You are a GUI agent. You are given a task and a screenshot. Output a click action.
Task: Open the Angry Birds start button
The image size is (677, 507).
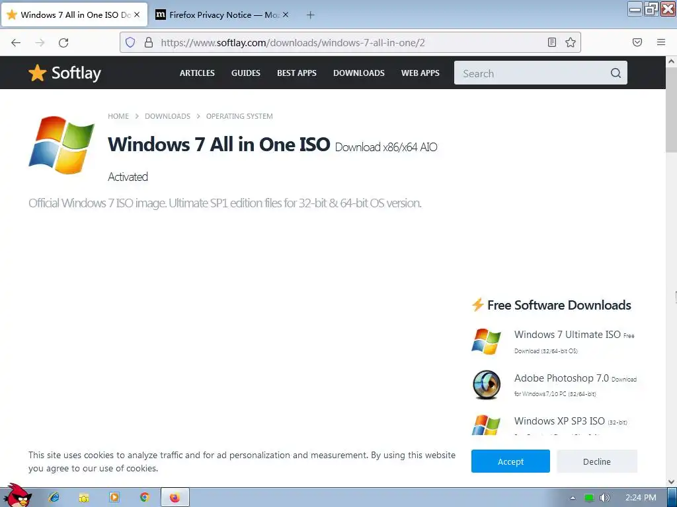tap(17, 496)
